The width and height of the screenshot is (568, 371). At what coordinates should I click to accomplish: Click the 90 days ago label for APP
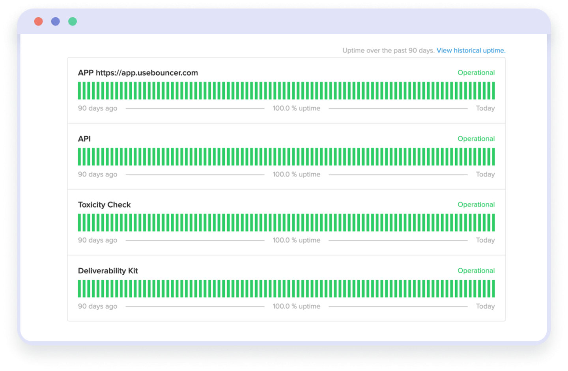point(97,108)
